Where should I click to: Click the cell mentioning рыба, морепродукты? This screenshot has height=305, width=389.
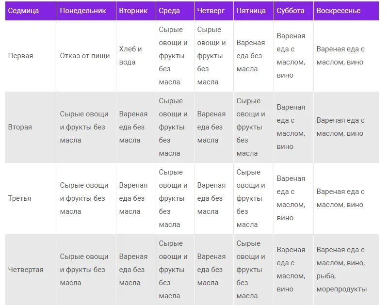tap(346, 270)
